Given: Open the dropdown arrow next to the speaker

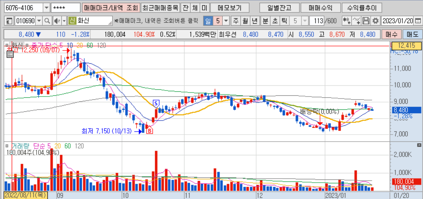Looking at the screenshot, I should tap(64, 21).
